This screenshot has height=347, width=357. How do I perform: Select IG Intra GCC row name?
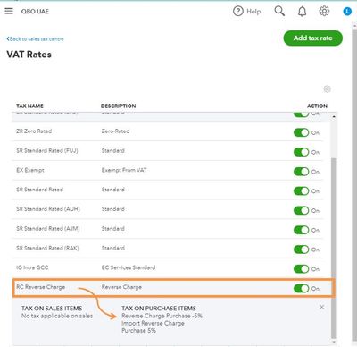[32, 267]
